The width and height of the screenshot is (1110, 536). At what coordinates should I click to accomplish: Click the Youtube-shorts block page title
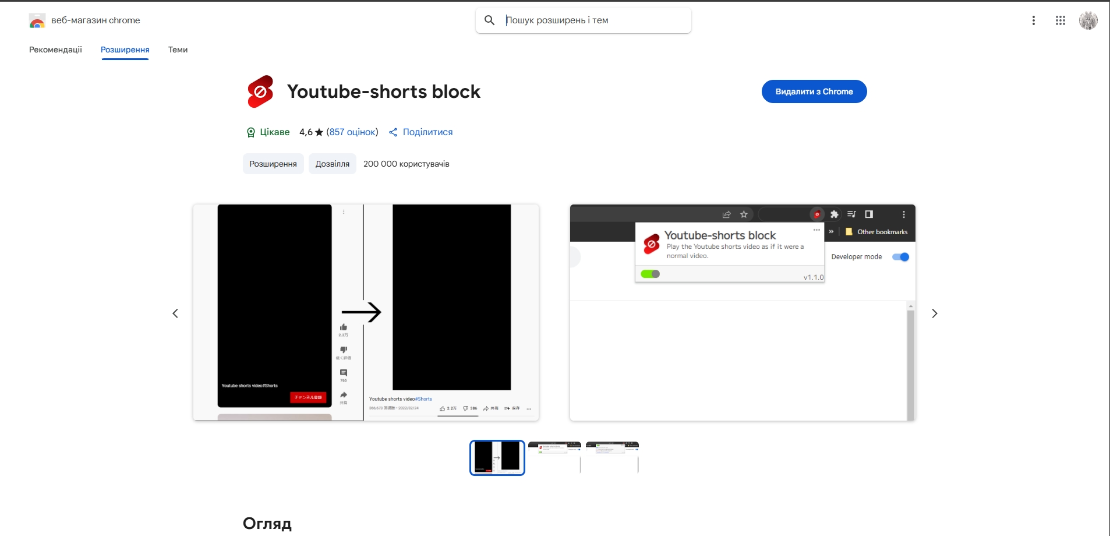(x=384, y=91)
